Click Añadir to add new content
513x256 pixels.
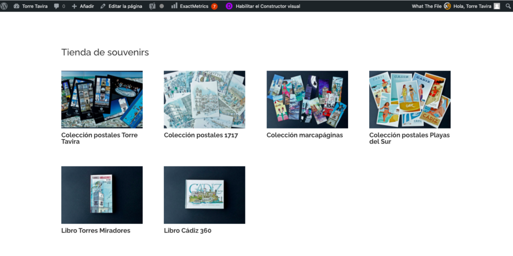point(83,6)
